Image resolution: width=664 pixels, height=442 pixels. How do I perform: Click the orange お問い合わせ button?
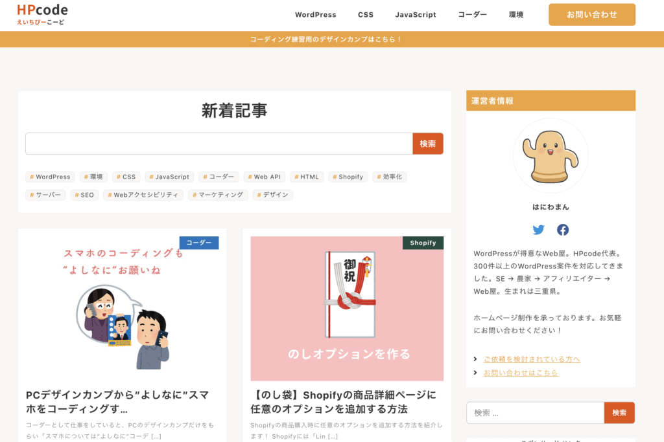591,14
